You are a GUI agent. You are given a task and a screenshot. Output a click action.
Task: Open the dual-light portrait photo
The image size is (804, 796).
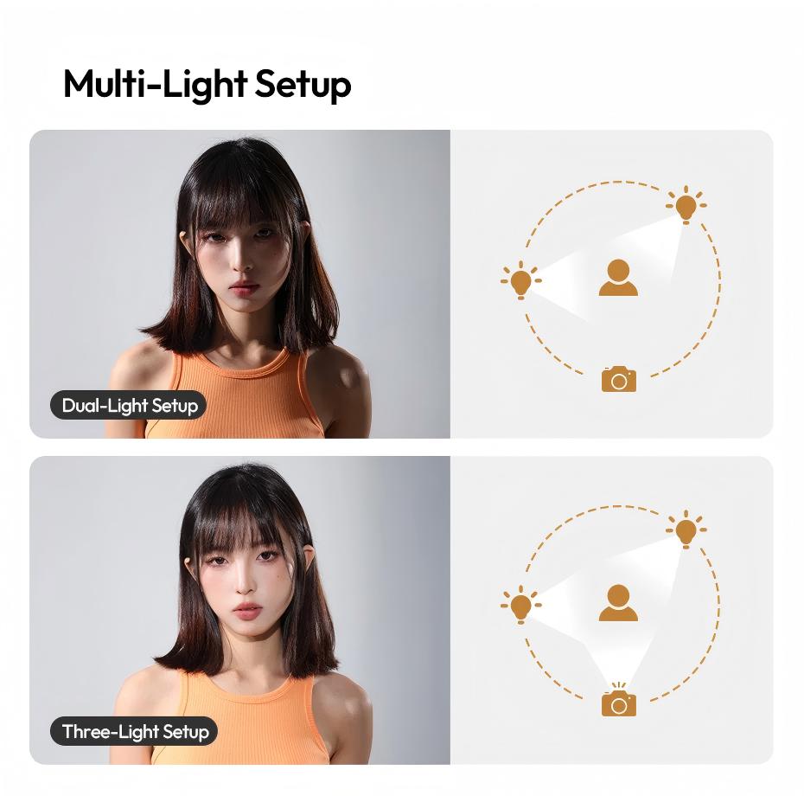point(239,284)
